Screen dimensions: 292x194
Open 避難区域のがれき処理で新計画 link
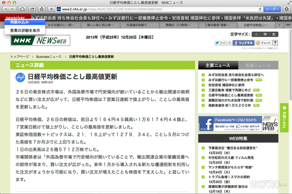point(231,100)
